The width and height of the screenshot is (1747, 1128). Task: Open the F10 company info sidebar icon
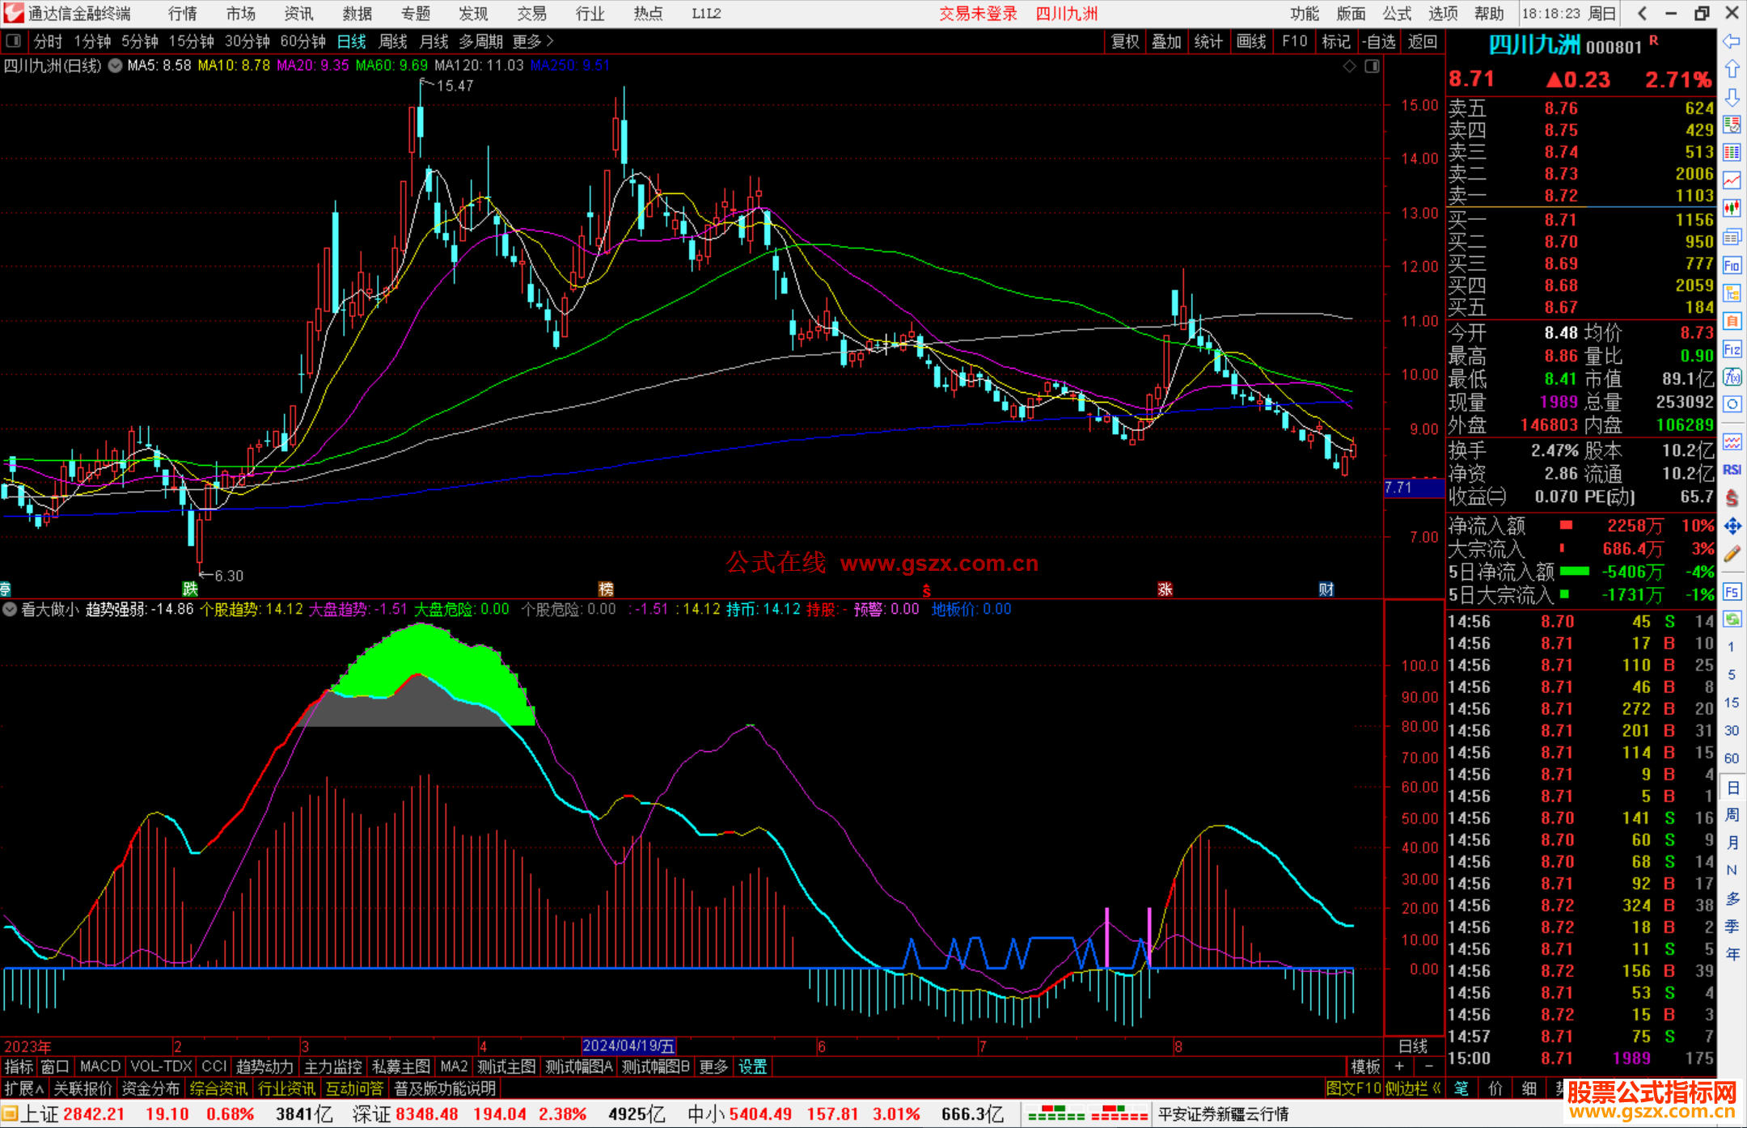(1732, 265)
